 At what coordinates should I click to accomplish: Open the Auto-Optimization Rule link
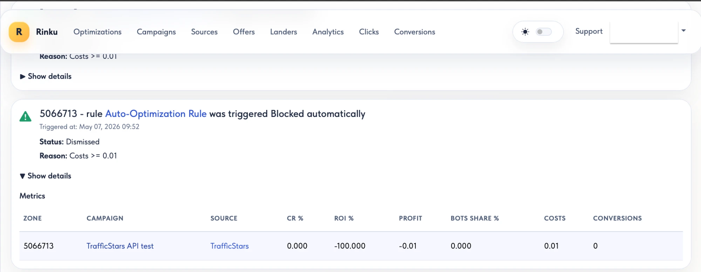pyautogui.click(x=156, y=114)
